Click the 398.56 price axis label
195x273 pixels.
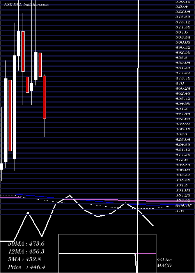click(183, 180)
